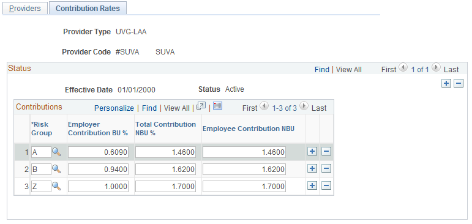This screenshot has height=224, width=472.
Task: Add a row after Risk Group Z
Action: 312,186
